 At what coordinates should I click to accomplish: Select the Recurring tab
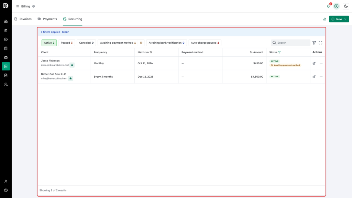tap(73, 19)
